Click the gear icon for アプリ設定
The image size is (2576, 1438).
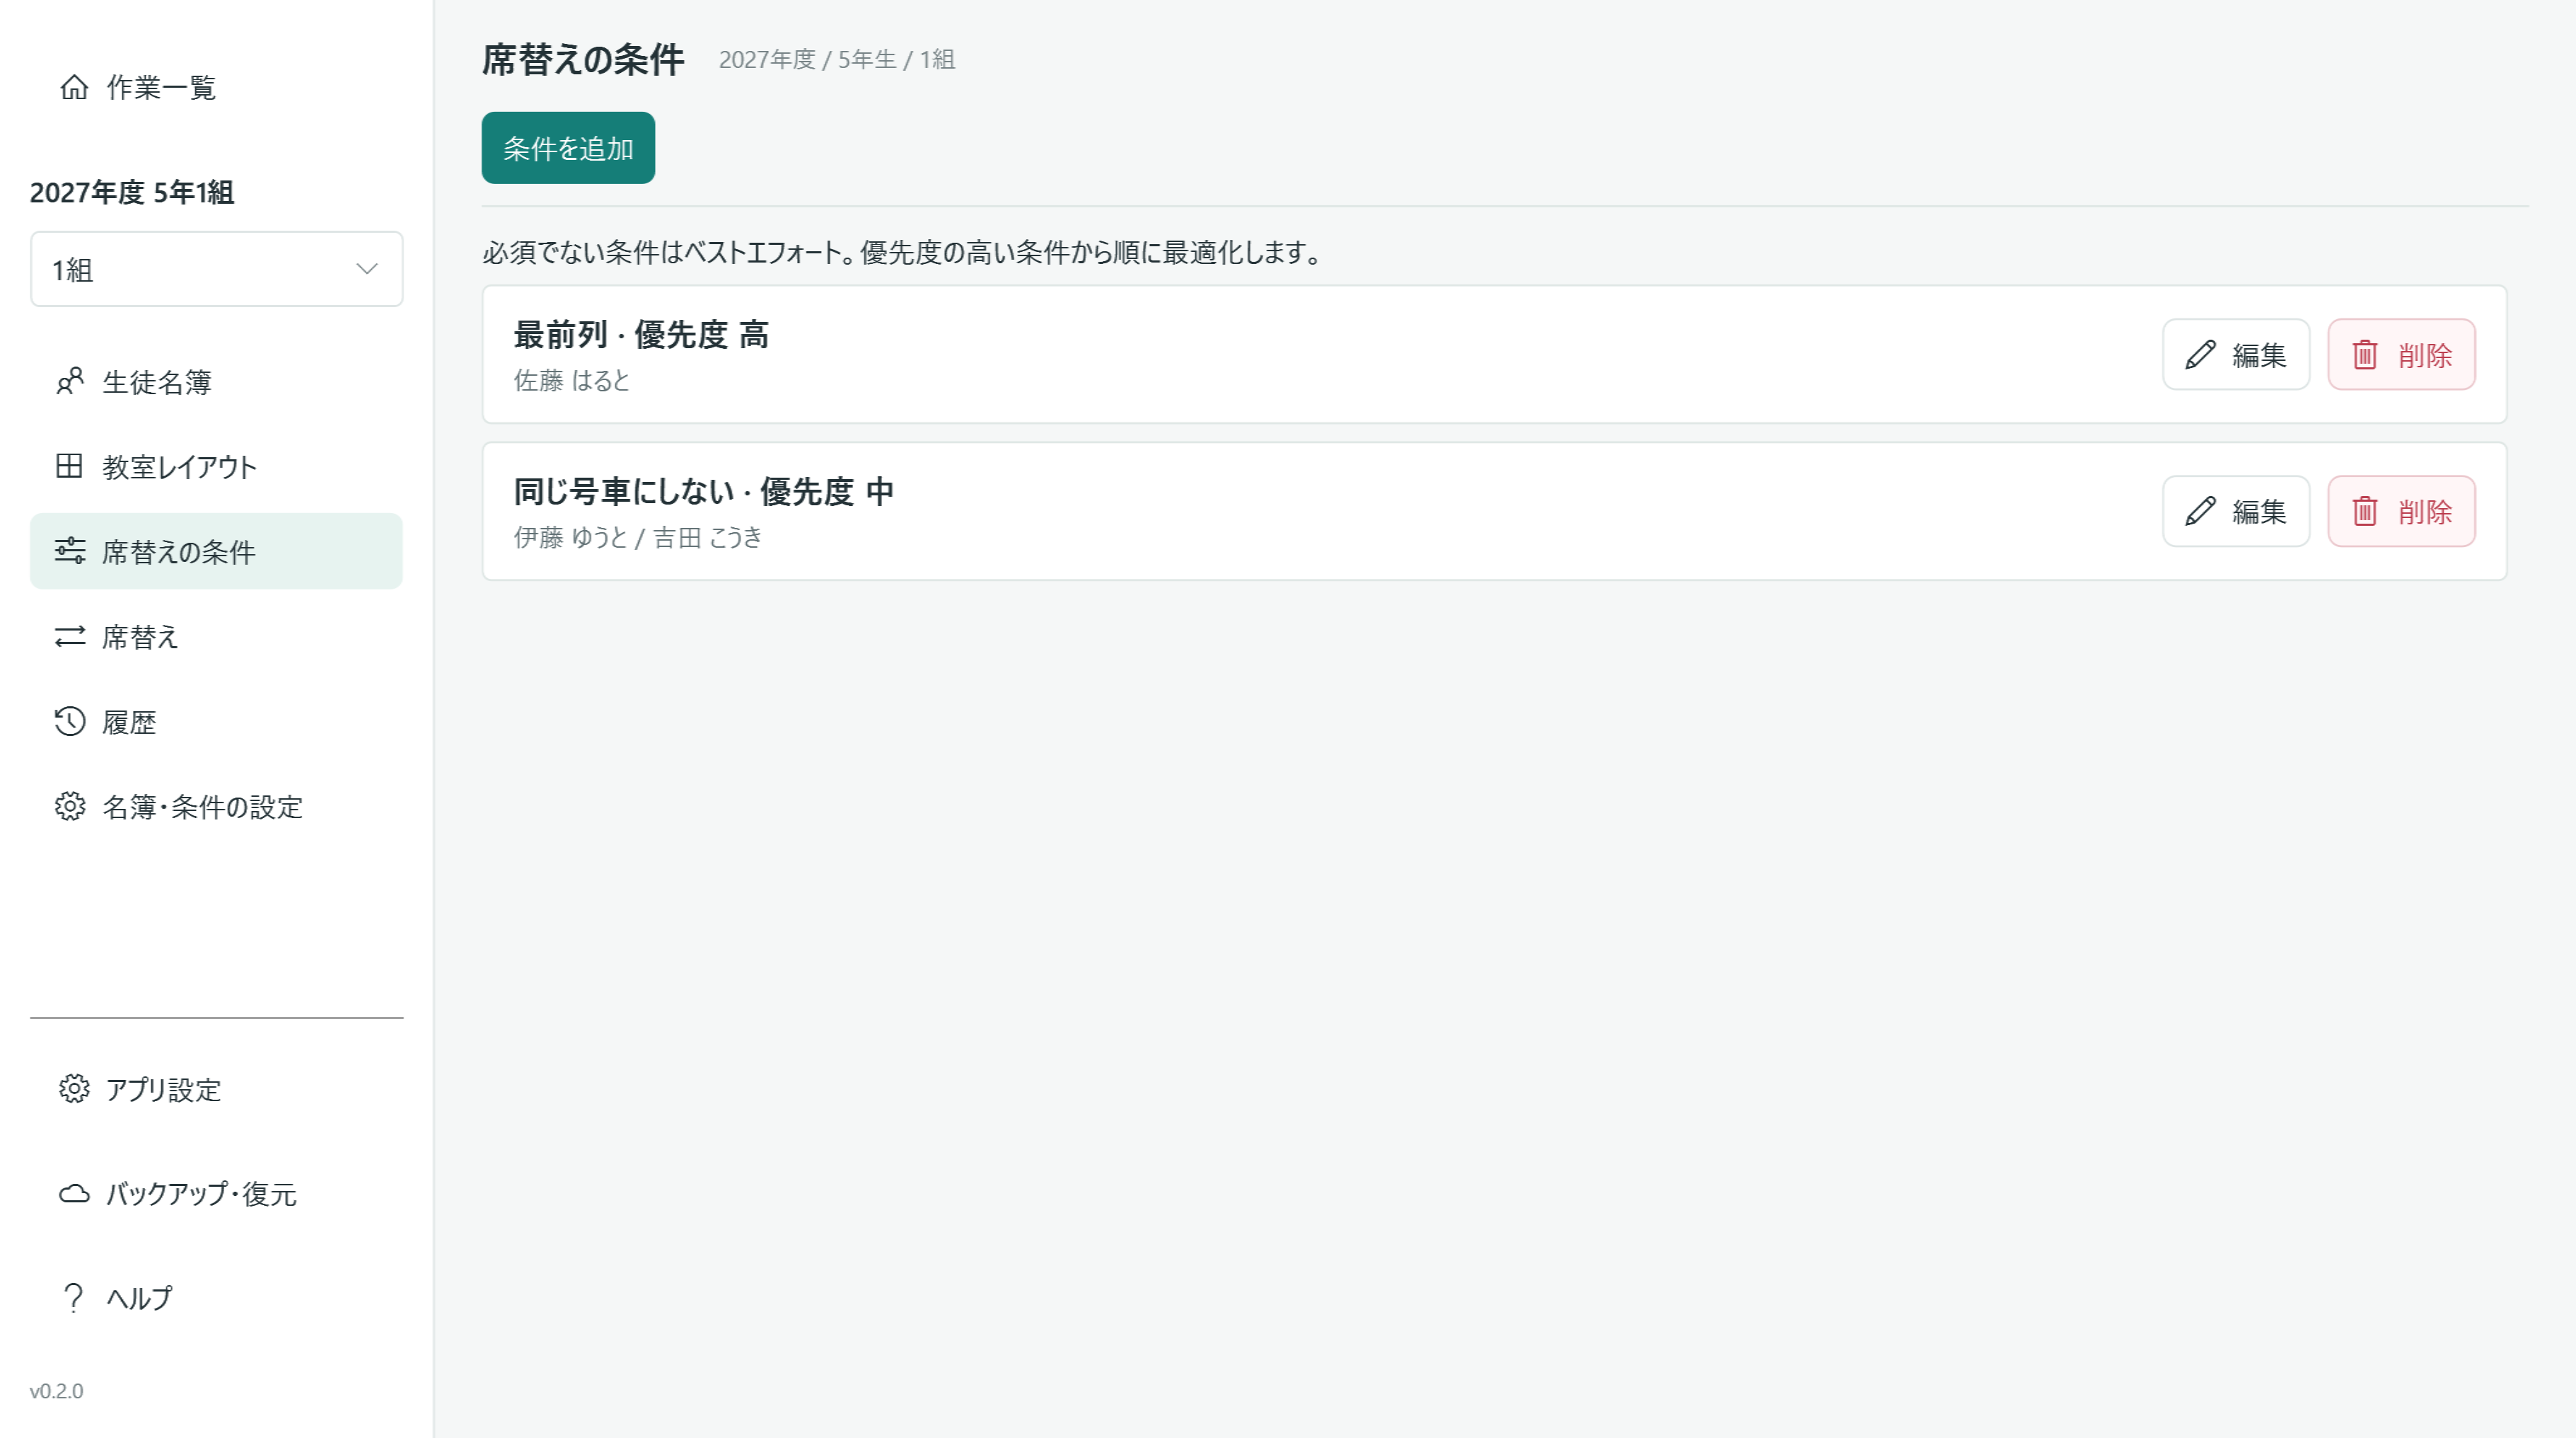pyautogui.click(x=74, y=1088)
